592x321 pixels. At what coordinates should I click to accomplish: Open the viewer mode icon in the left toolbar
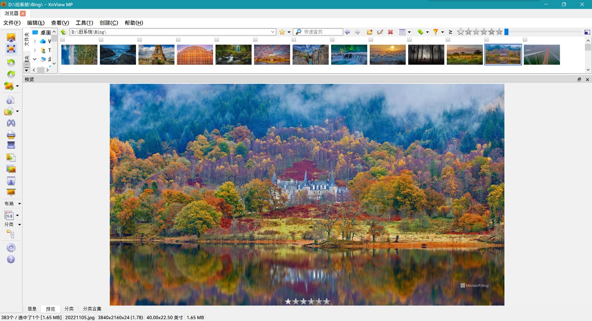tap(11, 37)
